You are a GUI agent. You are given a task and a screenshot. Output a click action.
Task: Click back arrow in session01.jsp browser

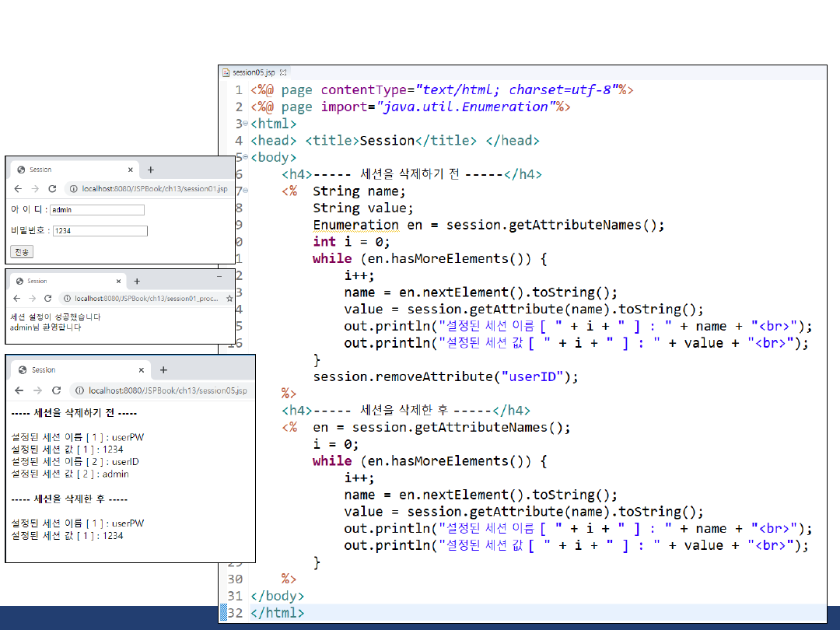coord(17,189)
